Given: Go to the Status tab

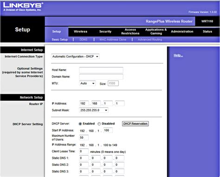Looking at the screenshot, I should click(207, 31).
